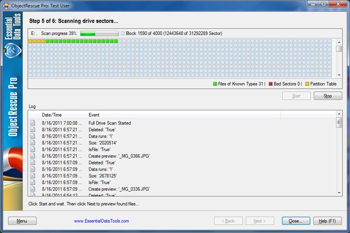Open www.EssentialDataTools.com link
Screen dimensions: 350x233
pos(102,221)
